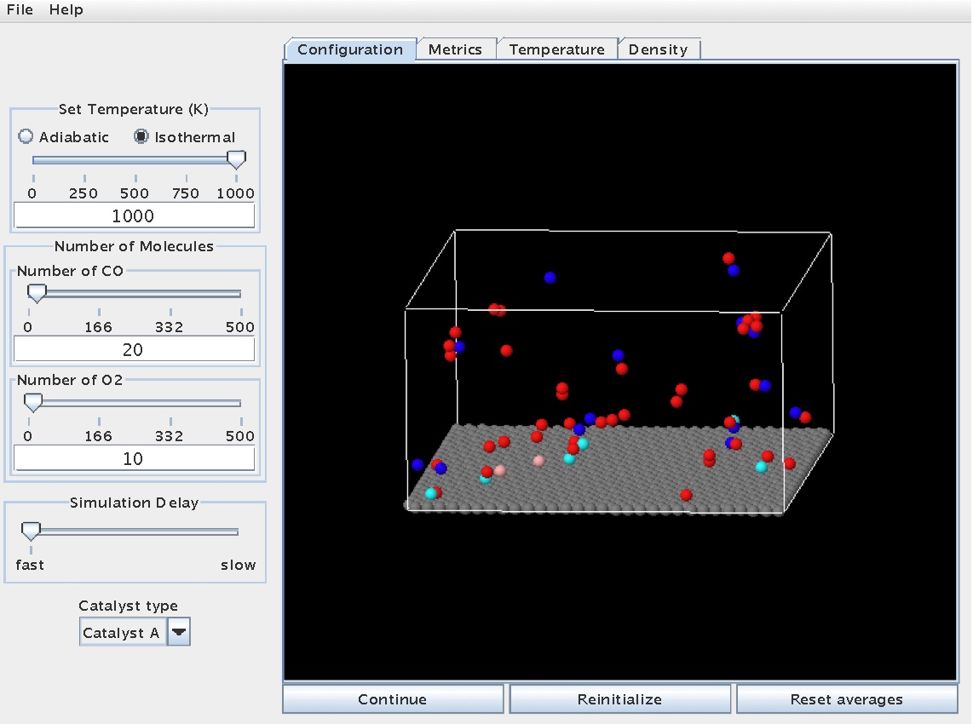Click the temperature slider thumb
The height and width of the screenshot is (724, 973).
click(236, 158)
